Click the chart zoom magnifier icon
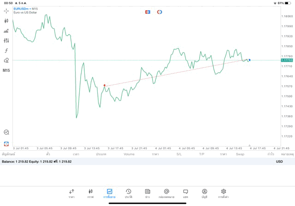Image resolution: width=295 pixels, height=206 pixels. click(6, 132)
